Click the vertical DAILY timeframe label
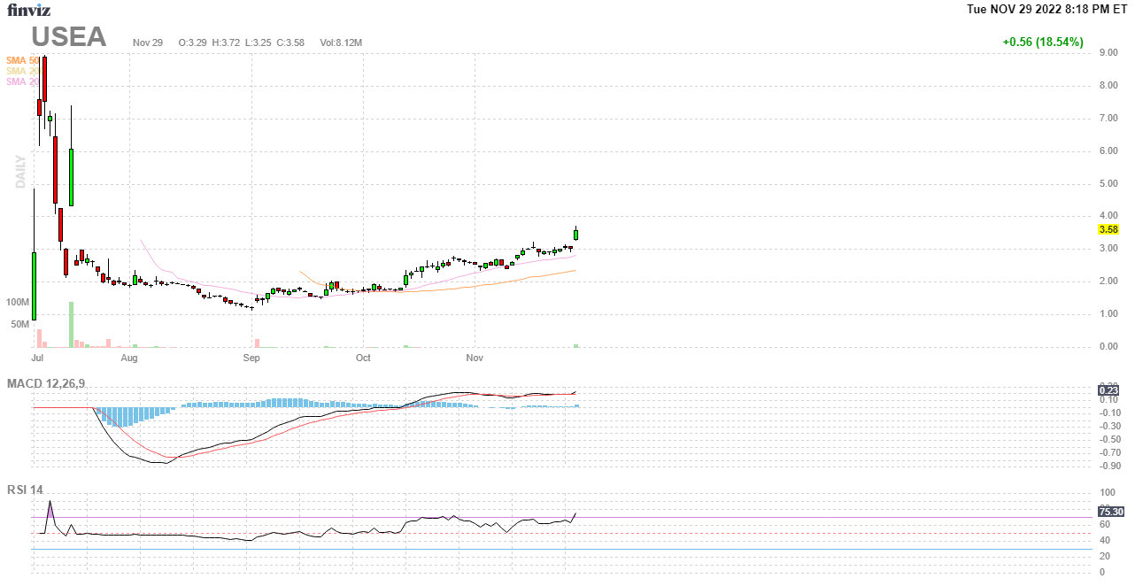 pyautogui.click(x=19, y=172)
